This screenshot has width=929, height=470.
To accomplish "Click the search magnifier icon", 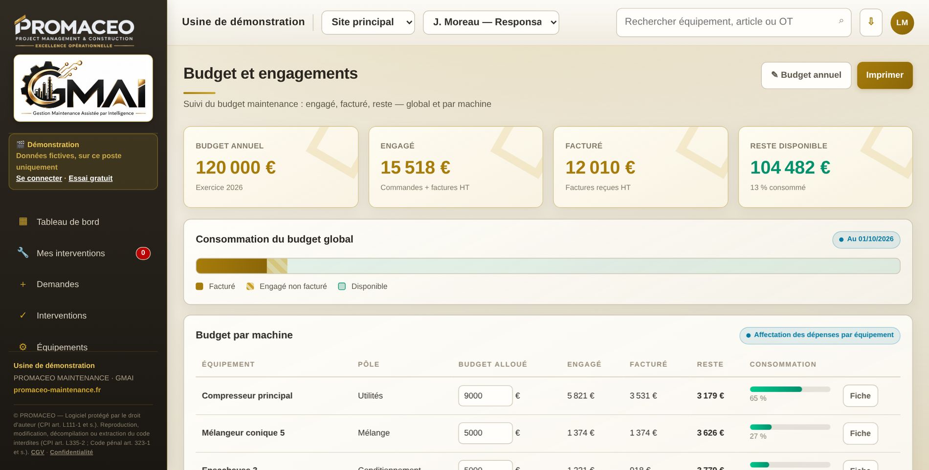I will tap(841, 21).
